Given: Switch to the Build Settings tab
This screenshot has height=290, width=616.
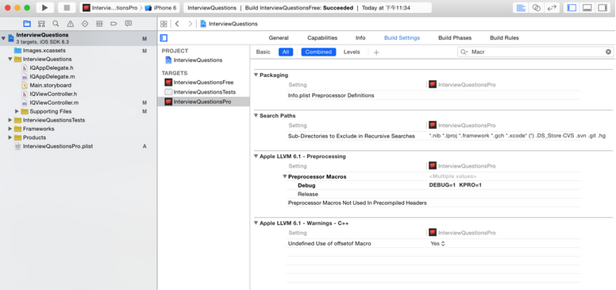Looking at the screenshot, I should tap(402, 37).
